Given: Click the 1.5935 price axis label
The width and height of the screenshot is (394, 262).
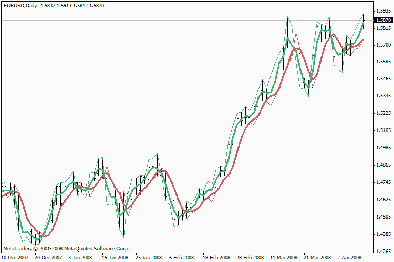Looking at the screenshot, I should pos(383,10).
